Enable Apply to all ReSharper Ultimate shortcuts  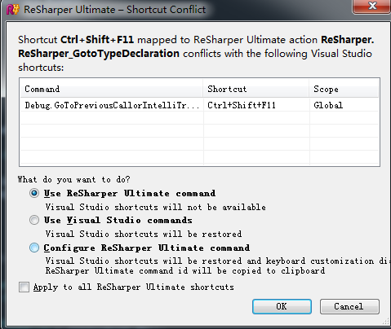coord(24,287)
